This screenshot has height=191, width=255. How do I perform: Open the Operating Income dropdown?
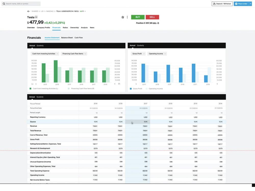point(157,54)
